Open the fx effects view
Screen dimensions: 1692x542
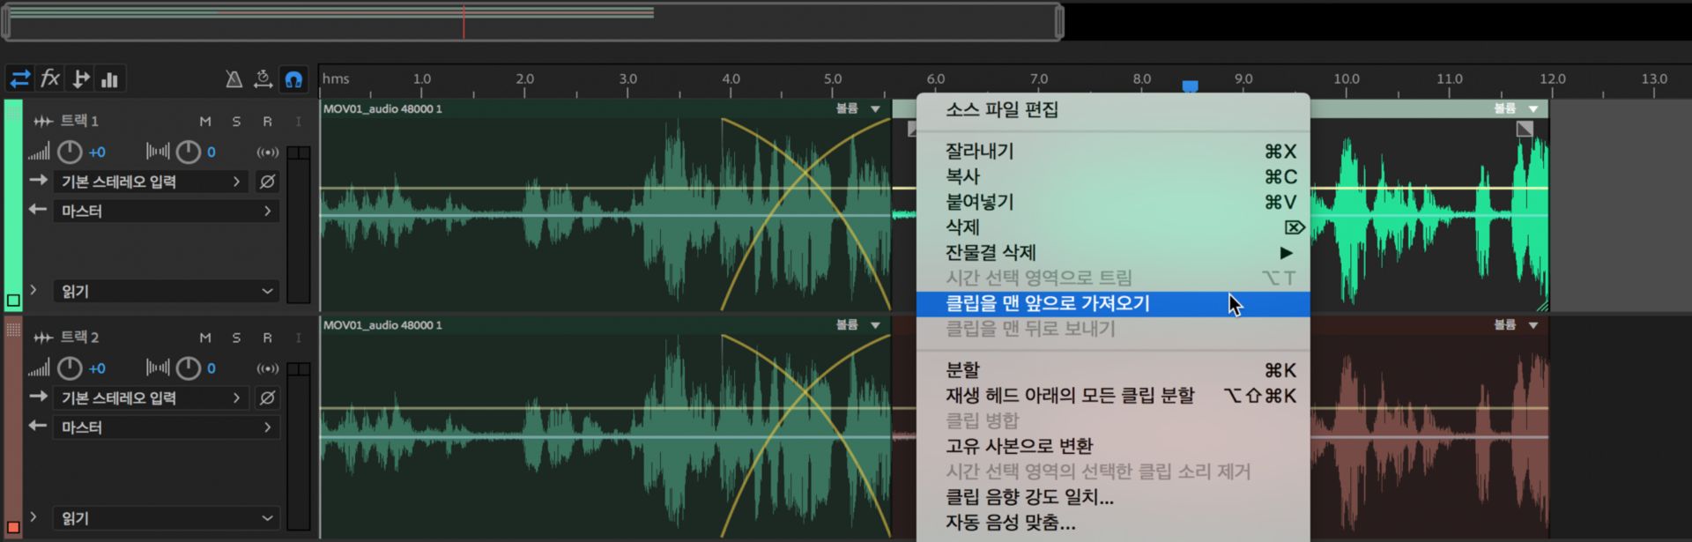click(x=50, y=79)
